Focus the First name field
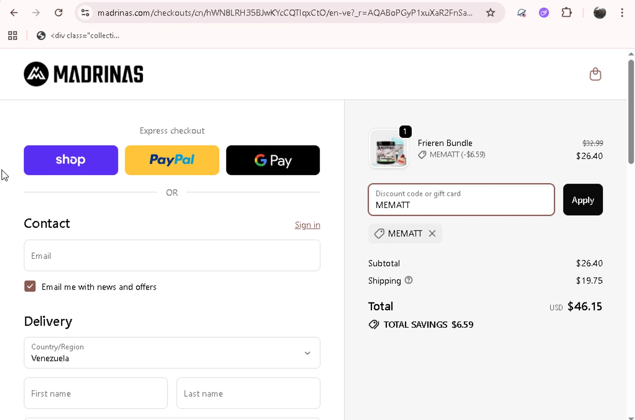The width and height of the screenshot is (635, 420). pos(96,393)
